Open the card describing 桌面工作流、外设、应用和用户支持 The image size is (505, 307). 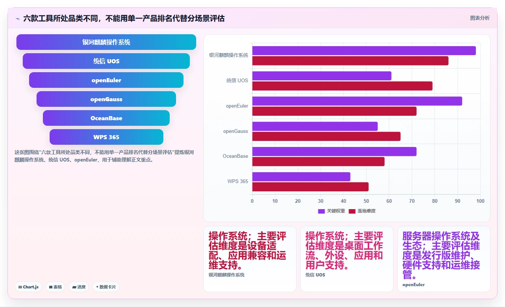(347, 259)
